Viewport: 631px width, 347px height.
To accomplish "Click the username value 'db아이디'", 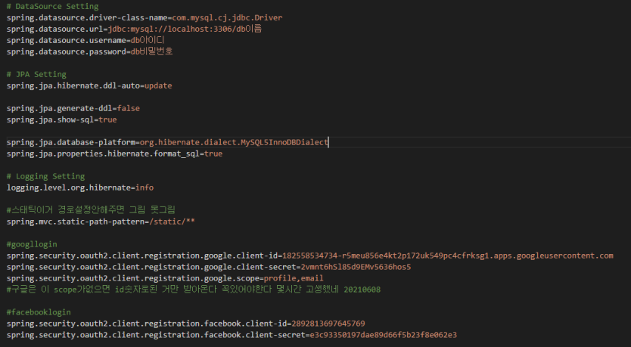I will [x=148, y=40].
